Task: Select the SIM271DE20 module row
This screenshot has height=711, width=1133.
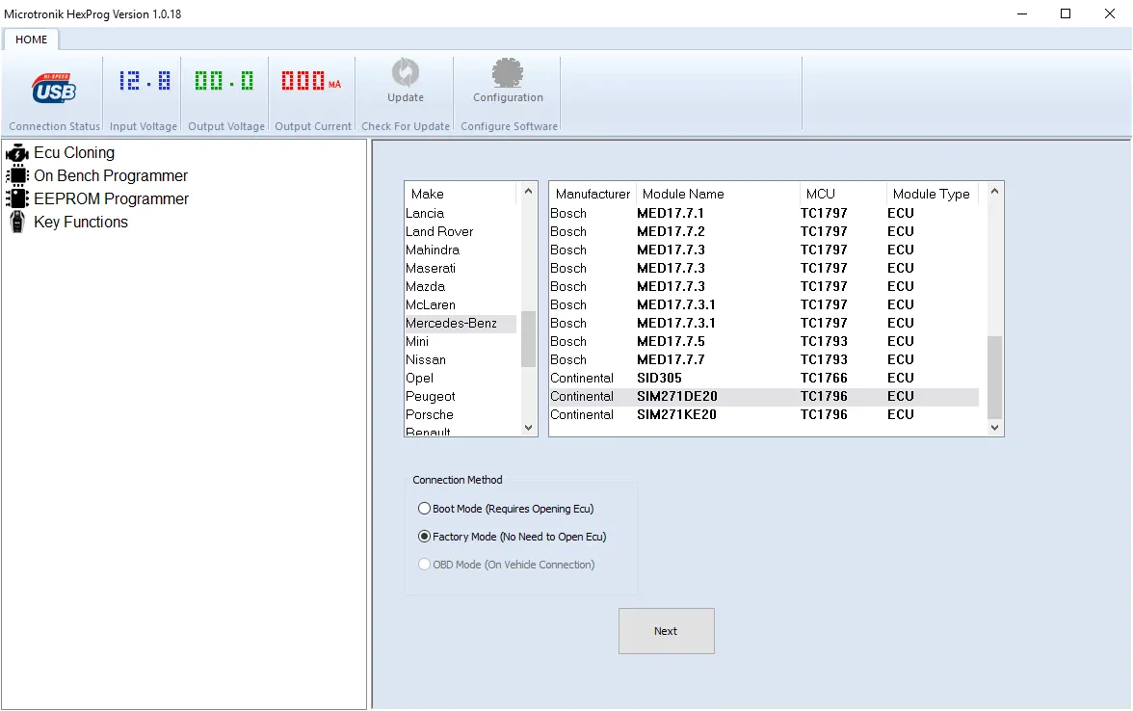Action: tap(764, 396)
